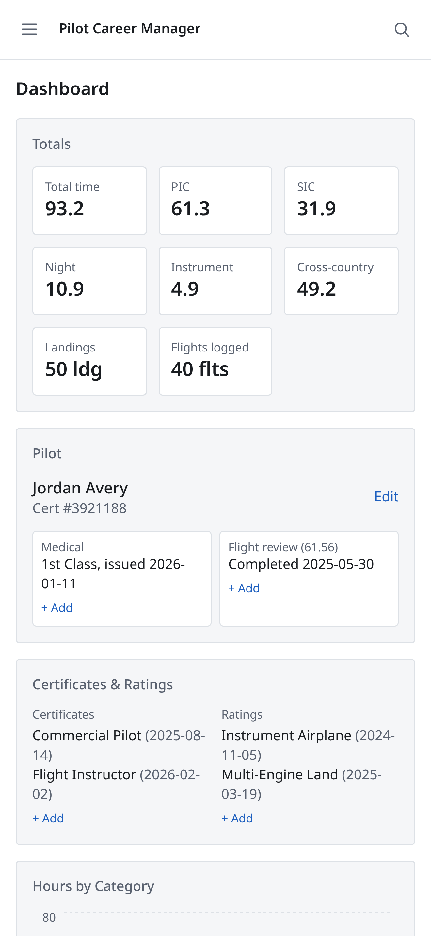
Task: Select the Commercial Pilot certificate entry
Action: [119, 745]
